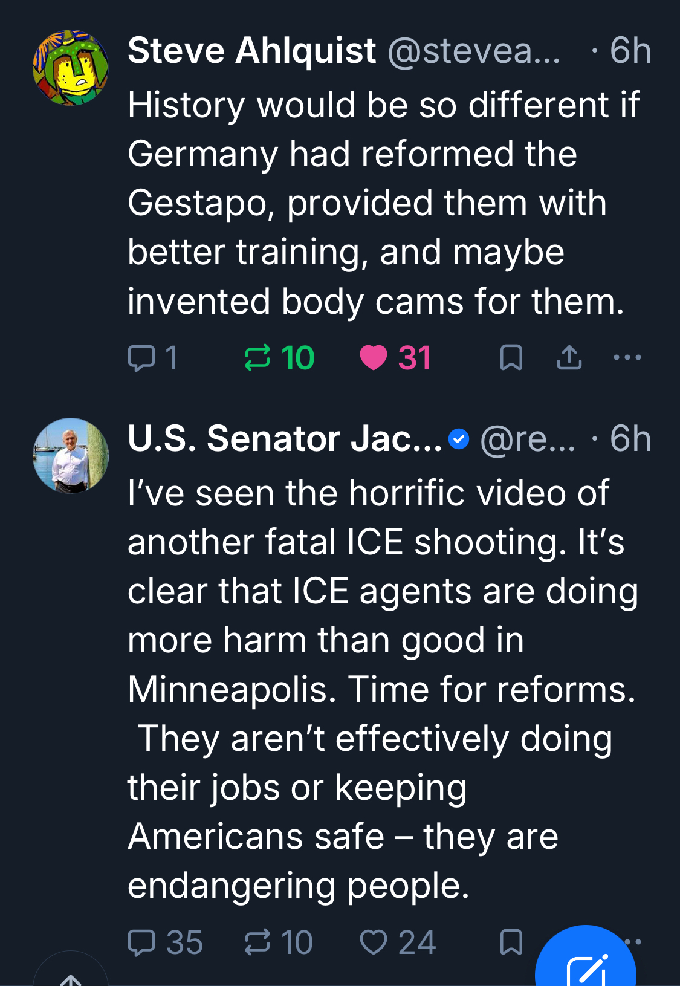Undo repost on Steve Ahlquist's post

tap(257, 357)
